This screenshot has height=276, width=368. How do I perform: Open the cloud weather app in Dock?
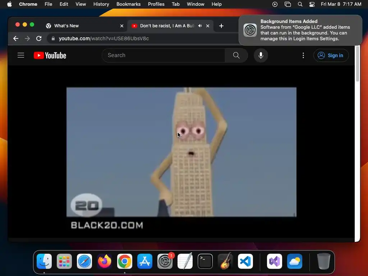(295, 261)
